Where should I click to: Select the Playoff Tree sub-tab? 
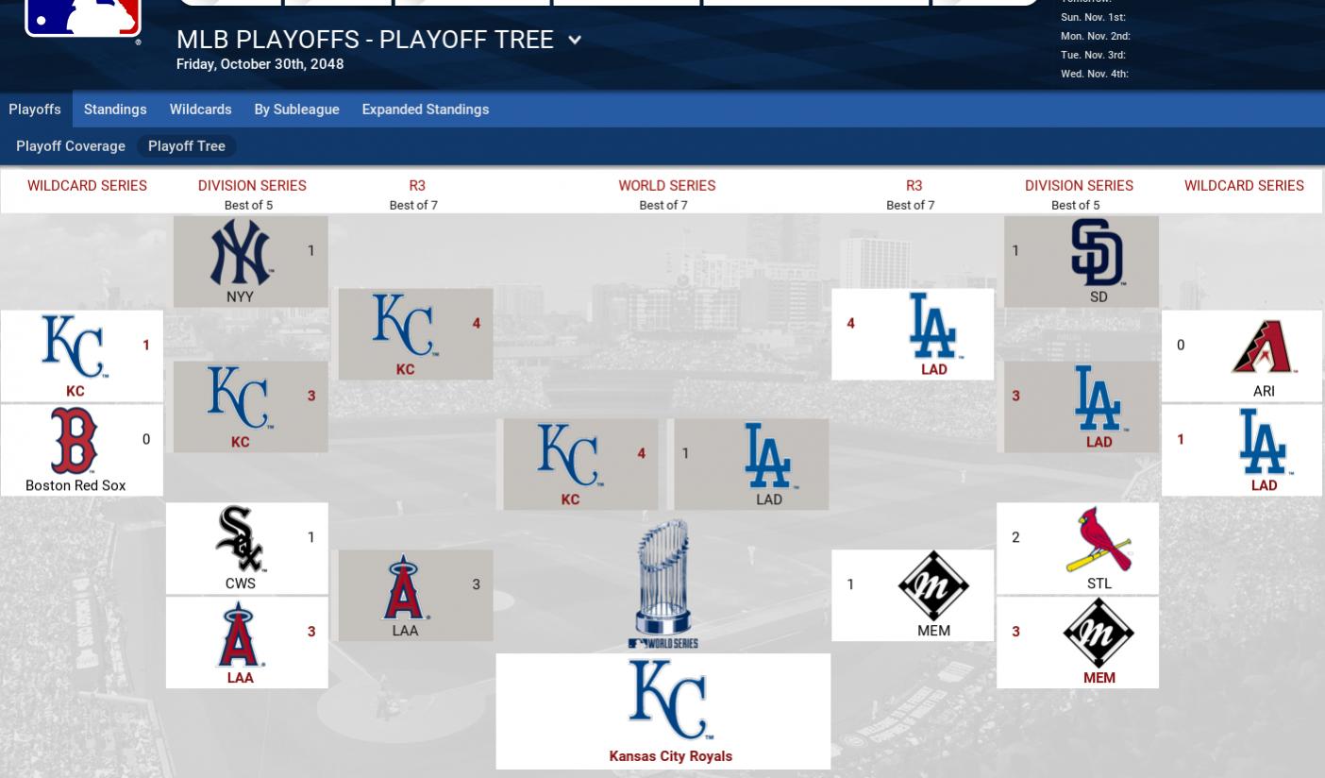point(186,146)
